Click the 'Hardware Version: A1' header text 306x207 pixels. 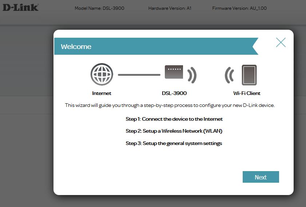[170, 8]
